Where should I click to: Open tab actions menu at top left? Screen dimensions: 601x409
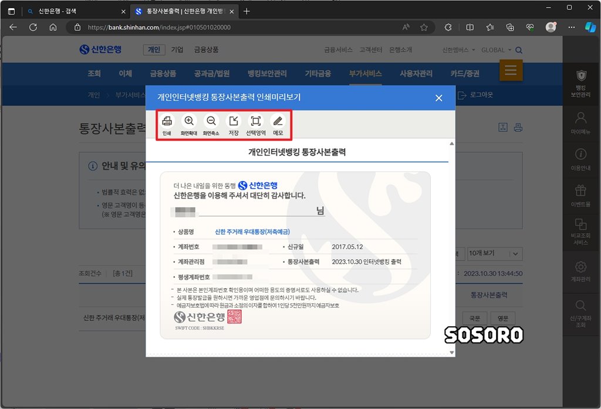[x=12, y=12]
